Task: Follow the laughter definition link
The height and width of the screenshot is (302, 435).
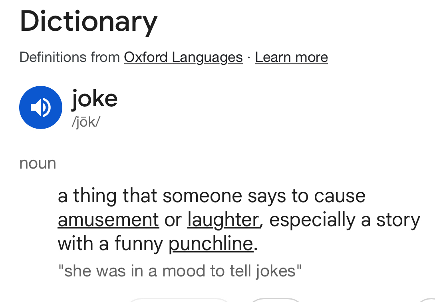Action: point(223,220)
